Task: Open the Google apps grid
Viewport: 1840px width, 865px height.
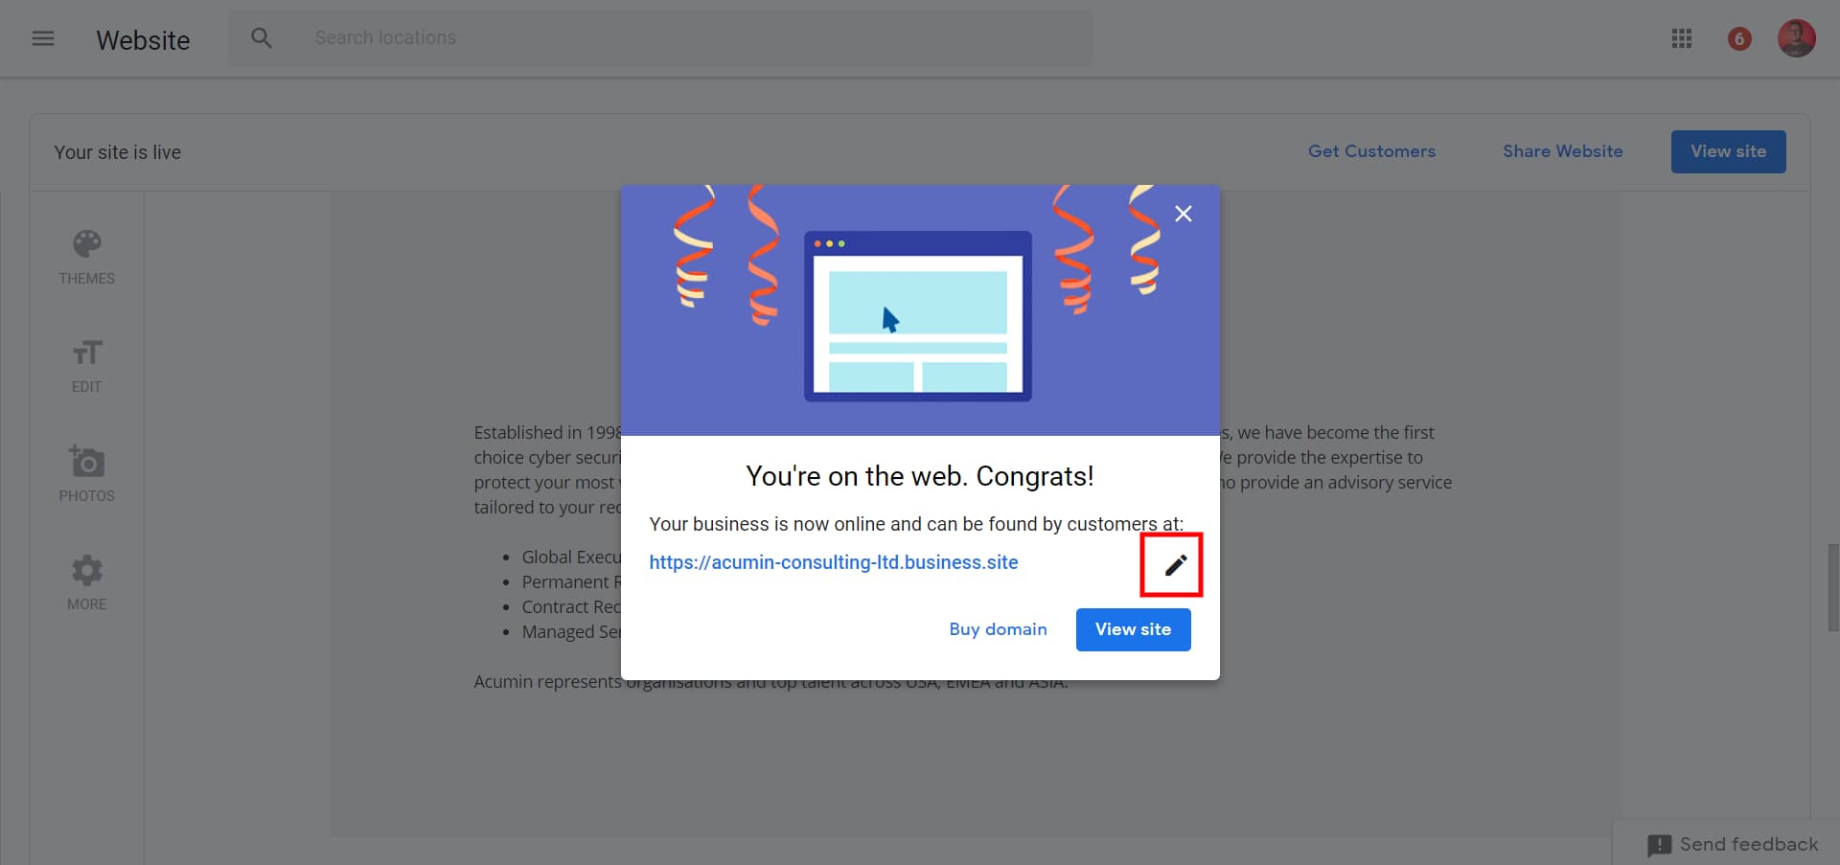Action: coord(1682,38)
